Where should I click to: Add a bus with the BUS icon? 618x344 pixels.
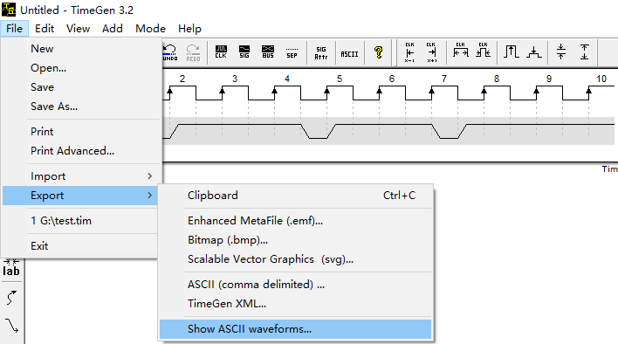(268, 52)
